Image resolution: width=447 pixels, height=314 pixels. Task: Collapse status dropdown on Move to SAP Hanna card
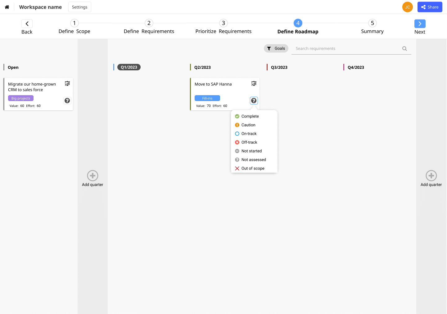[x=254, y=100]
